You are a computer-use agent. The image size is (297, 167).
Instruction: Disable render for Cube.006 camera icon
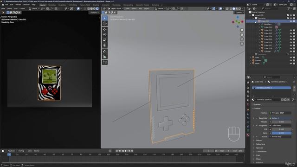pyautogui.click(x=294, y=42)
